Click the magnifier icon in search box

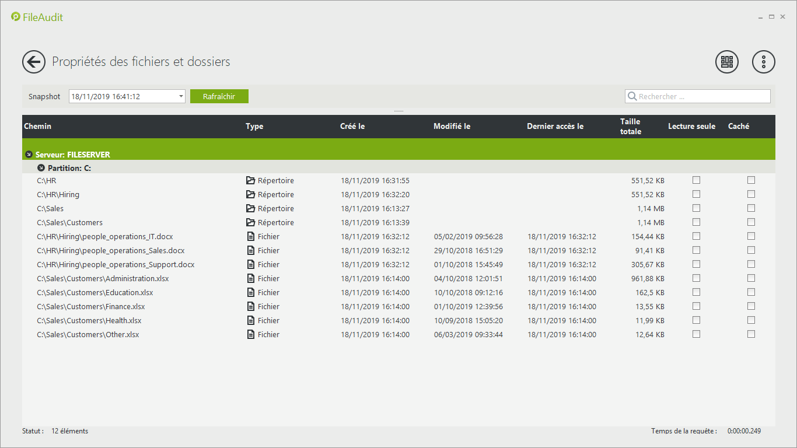tap(632, 97)
